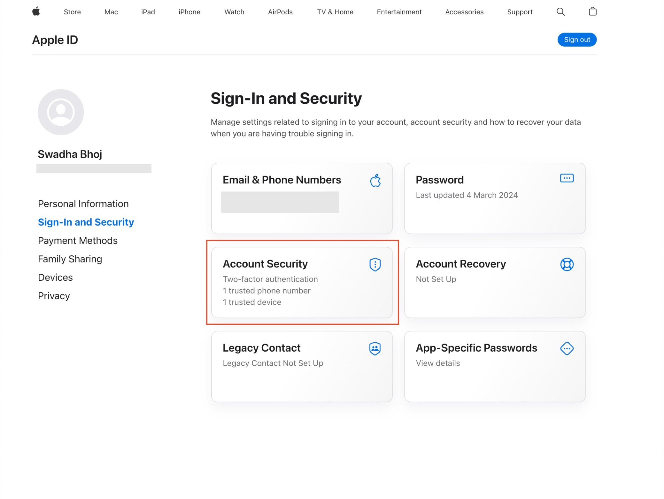
Task: Select Devices in the sidebar
Action: point(55,277)
